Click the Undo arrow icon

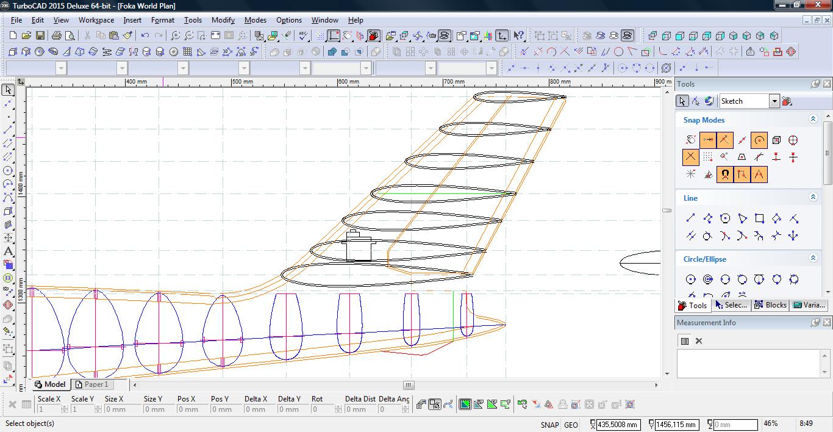tap(145, 36)
